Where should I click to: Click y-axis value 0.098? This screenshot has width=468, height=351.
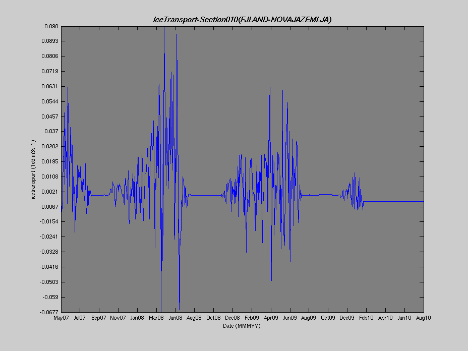tap(51, 27)
